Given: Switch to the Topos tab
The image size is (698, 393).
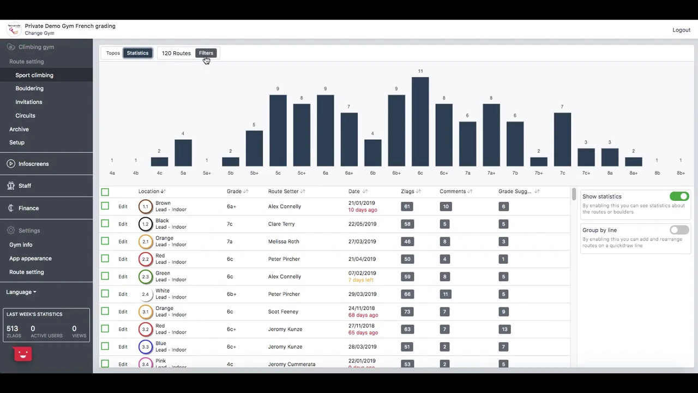Looking at the screenshot, I should (x=113, y=53).
